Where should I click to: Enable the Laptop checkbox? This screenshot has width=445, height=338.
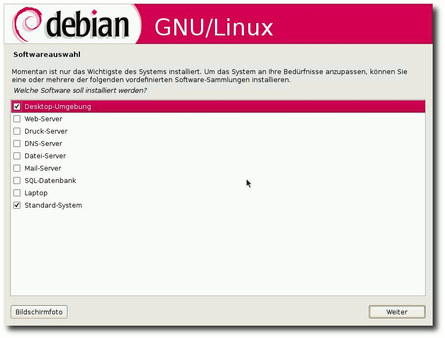click(17, 193)
